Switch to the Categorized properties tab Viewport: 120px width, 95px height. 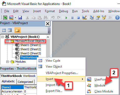point(25,82)
